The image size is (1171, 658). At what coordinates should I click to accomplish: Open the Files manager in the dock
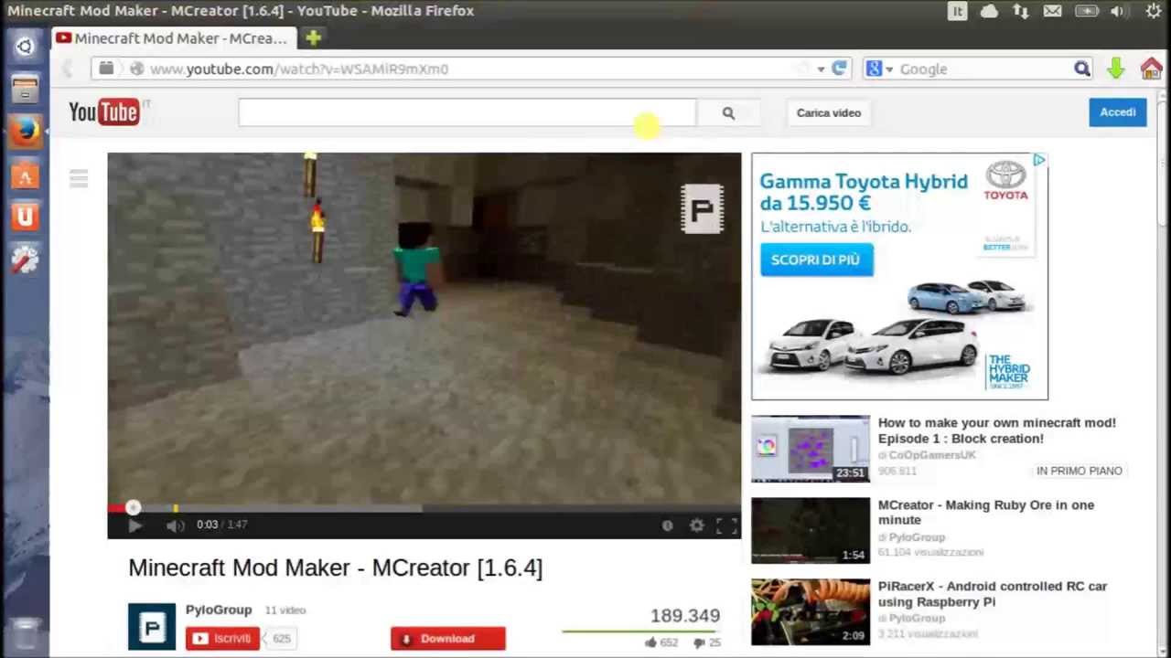[x=25, y=89]
